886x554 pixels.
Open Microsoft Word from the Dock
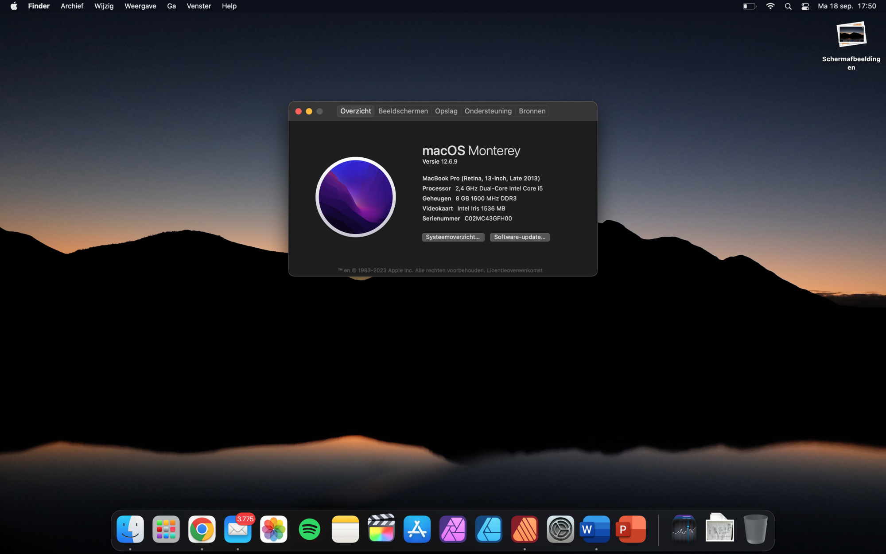(596, 529)
